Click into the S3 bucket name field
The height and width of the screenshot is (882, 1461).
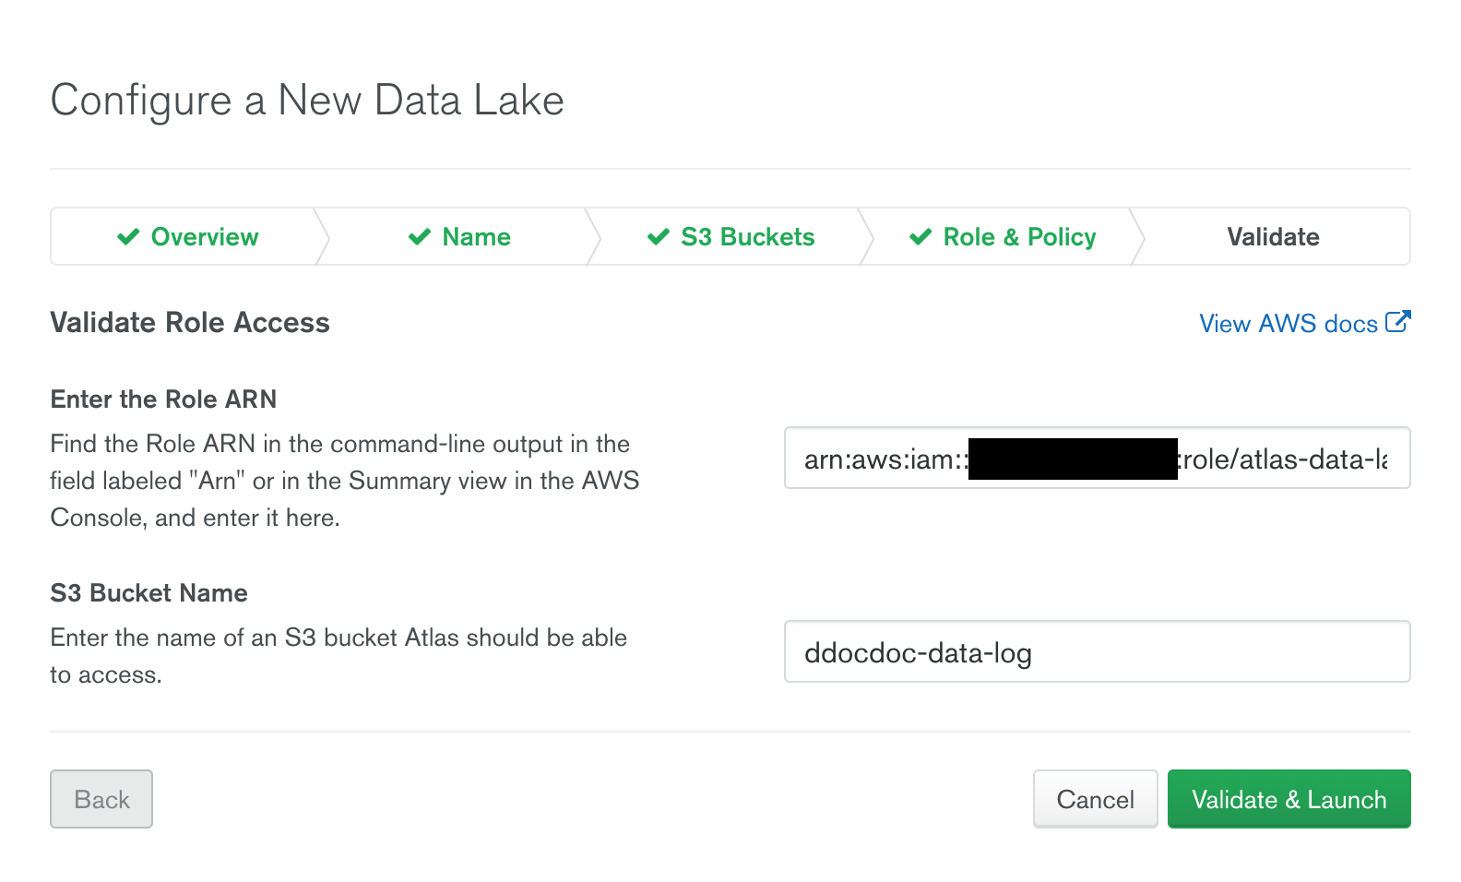1097,652
